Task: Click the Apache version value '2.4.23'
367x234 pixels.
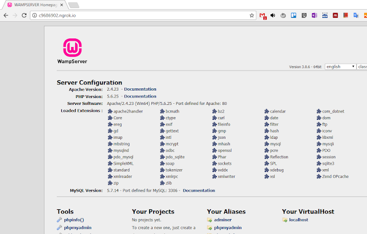Action: tap(113, 89)
